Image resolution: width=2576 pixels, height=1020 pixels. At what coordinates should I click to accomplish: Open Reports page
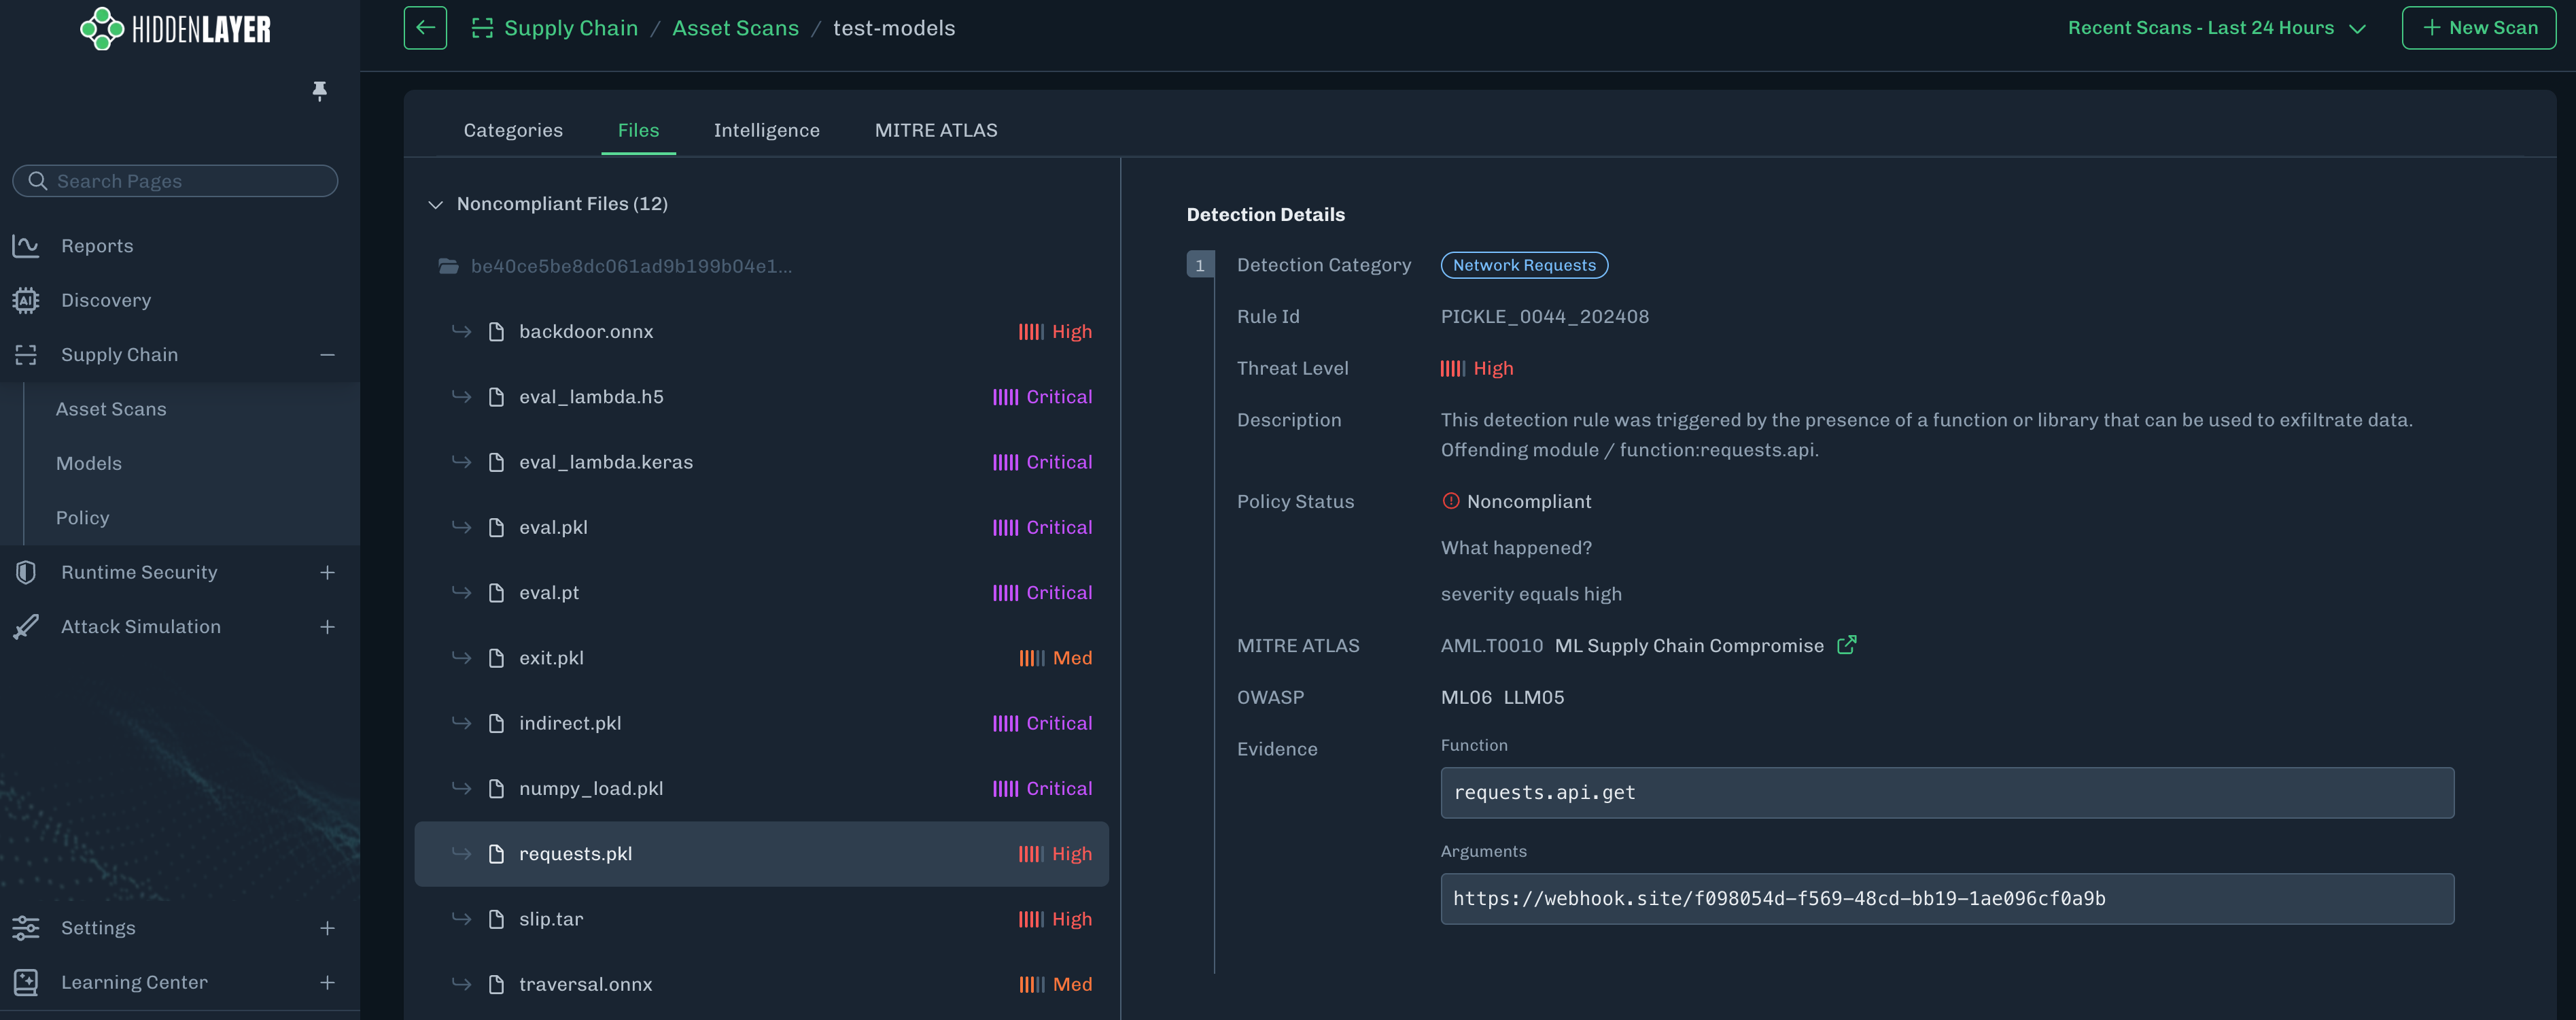(97, 246)
